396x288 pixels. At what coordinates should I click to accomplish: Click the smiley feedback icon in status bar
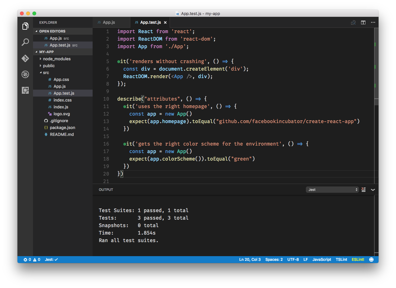tap(371, 259)
